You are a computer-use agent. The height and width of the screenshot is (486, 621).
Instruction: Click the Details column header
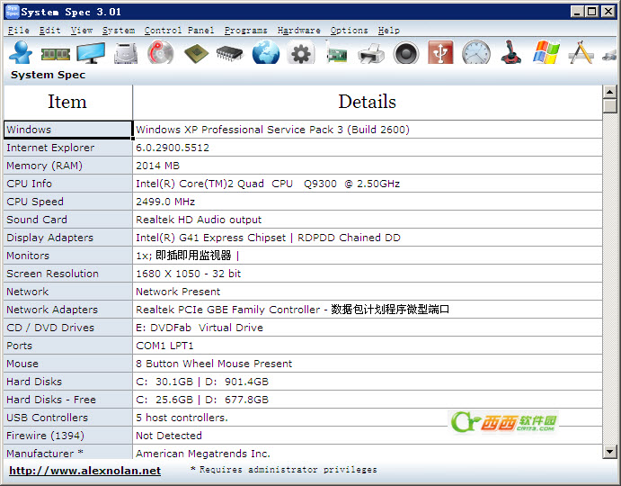pos(368,102)
